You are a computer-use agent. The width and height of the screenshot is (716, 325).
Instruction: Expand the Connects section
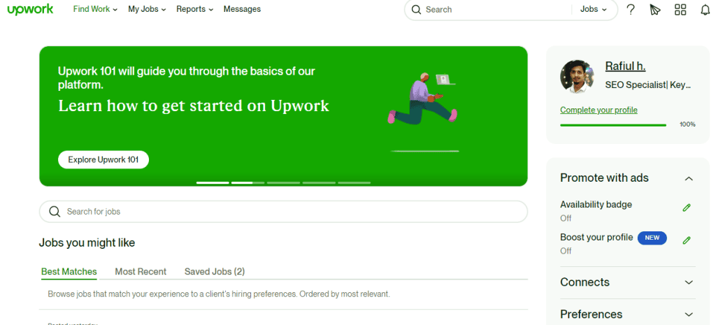coord(689,282)
